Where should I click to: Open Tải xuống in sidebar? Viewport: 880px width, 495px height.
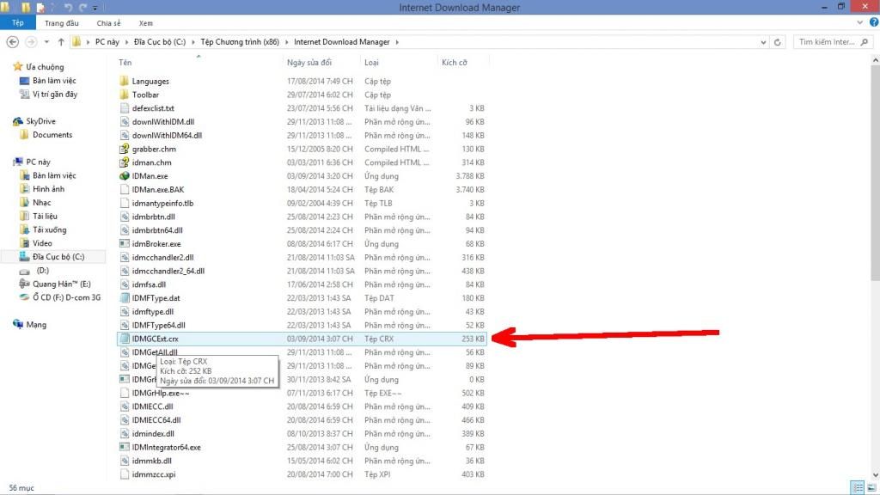point(43,229)
